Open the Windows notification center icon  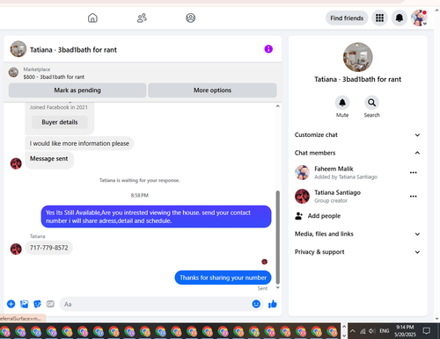pos(426,331)
